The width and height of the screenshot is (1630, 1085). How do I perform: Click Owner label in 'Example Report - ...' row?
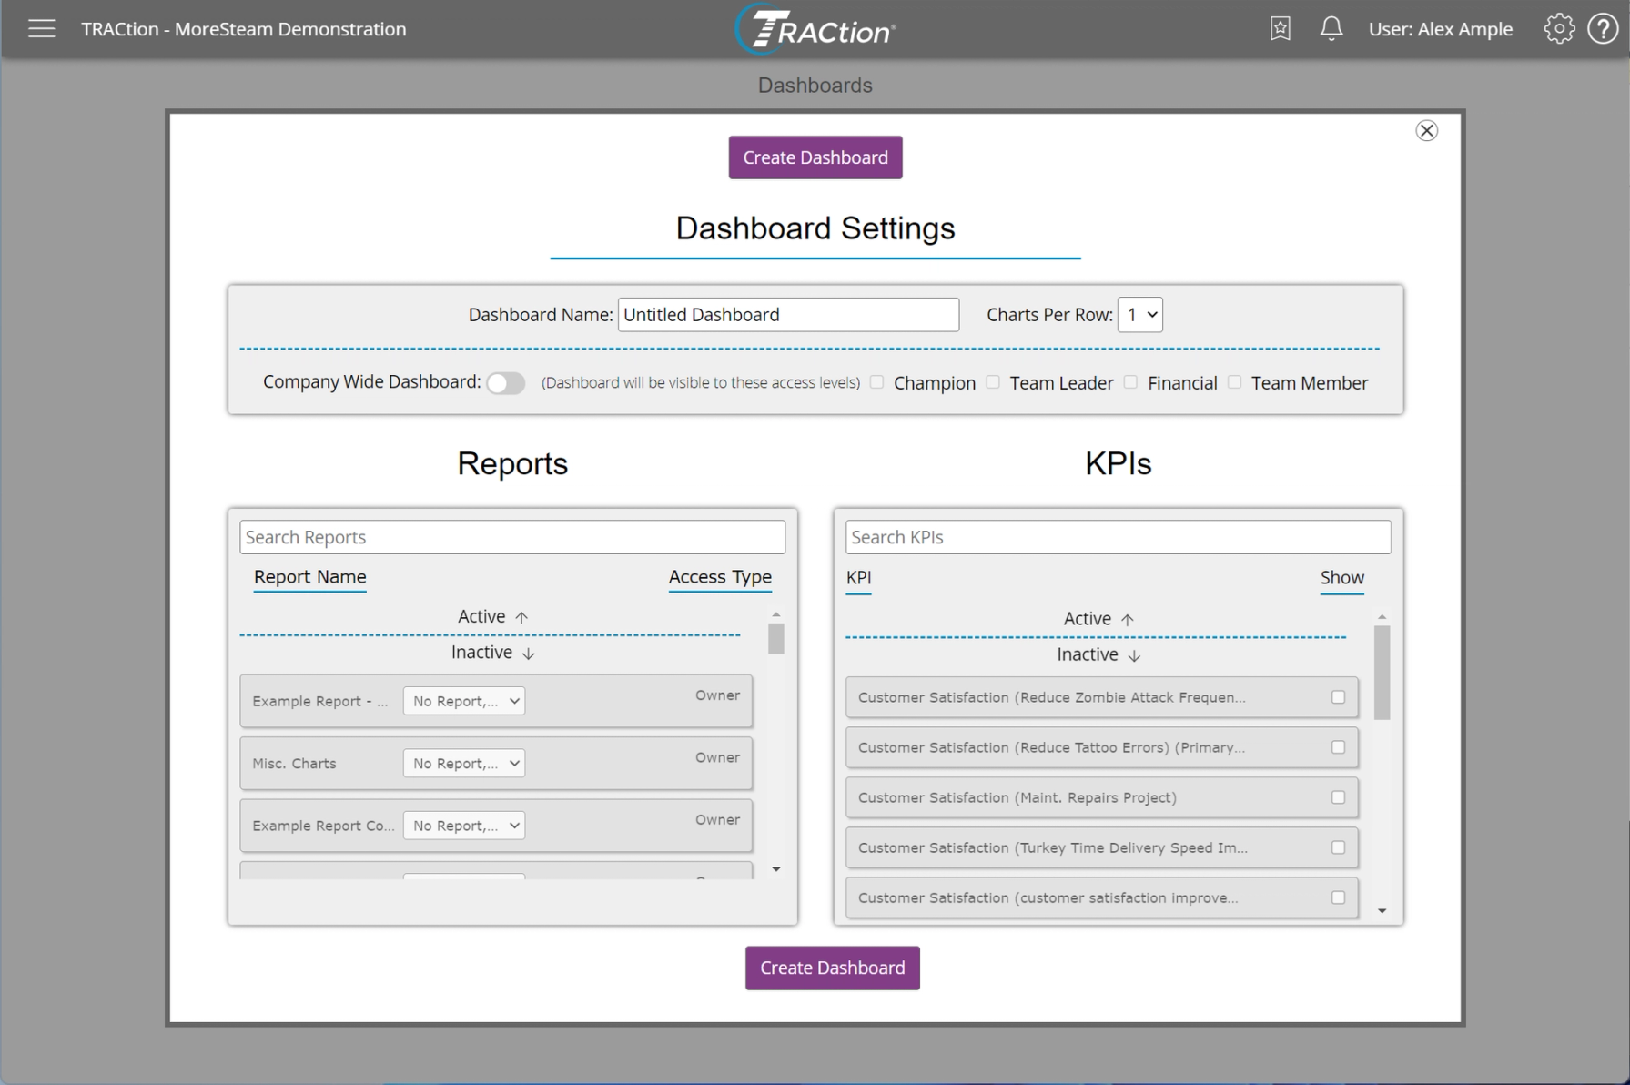tap(717, 695)
